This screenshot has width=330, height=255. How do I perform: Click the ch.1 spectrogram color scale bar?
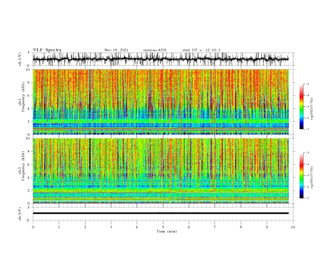click(301, 107)
